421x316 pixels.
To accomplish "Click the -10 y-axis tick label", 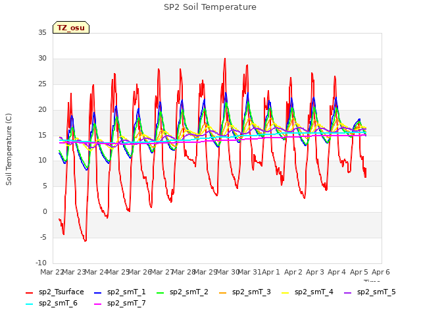I will [x=41, y=263].
